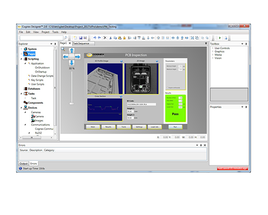Click the search magnifier icon in toolbar
Image resolution: width=268 pixels, height=215 pixels.
[66, 38]
